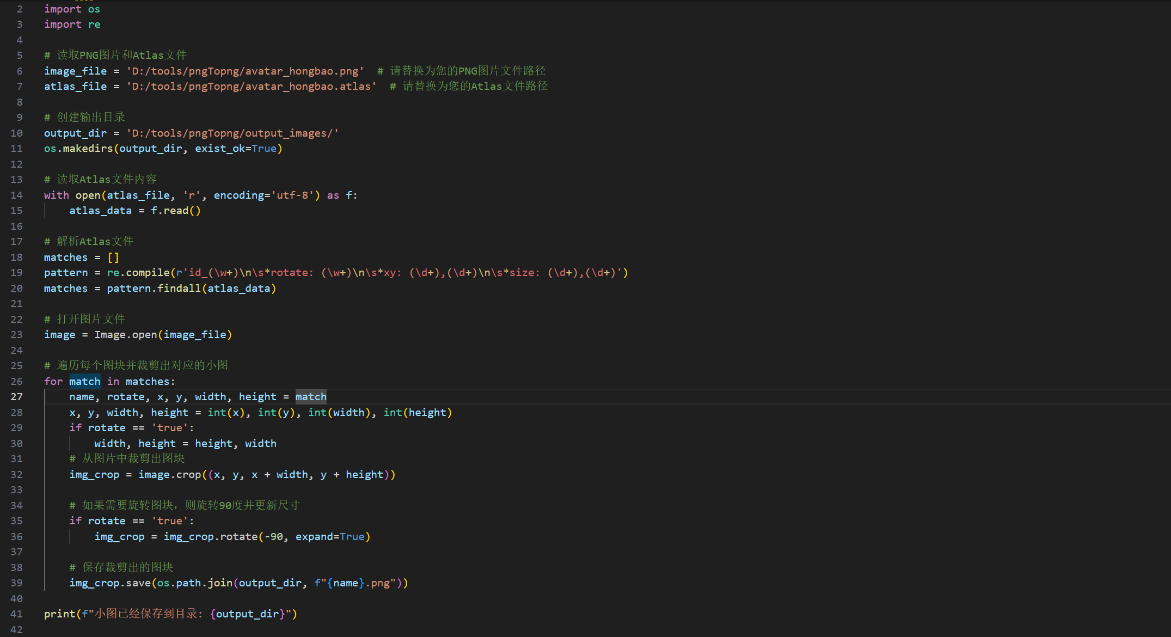This screenshot has height=637, width=1171.
Task: Click highlighted 'match' at end of line 27
Action: tap(311, 397)
